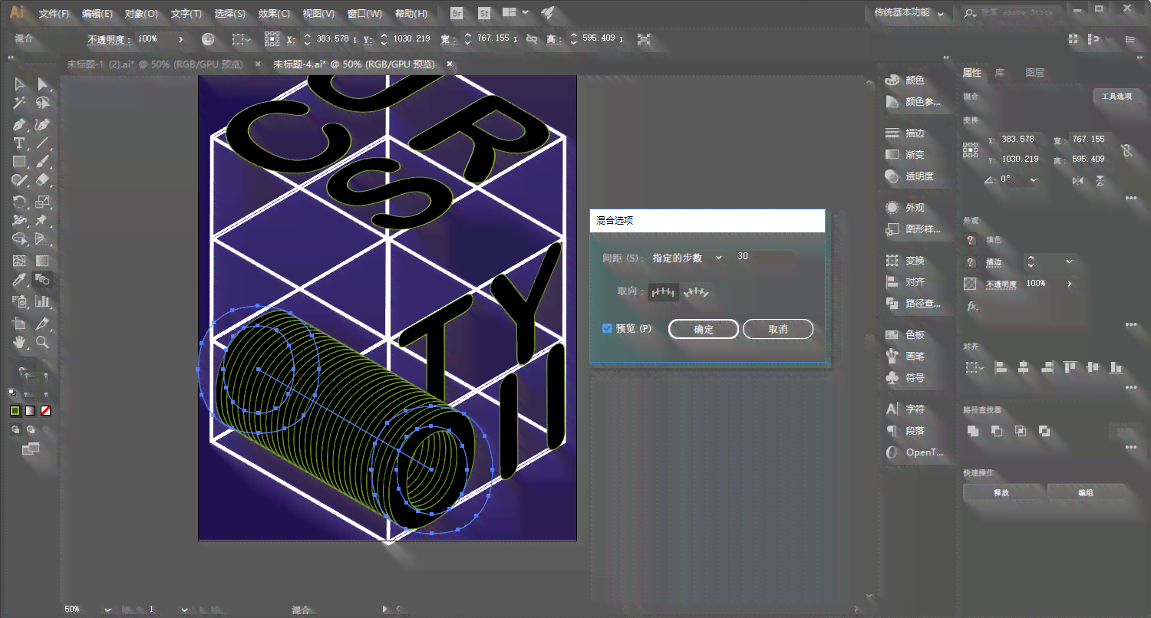This screenshot has height=618, width=1151.
Task: Pick the Eraser tool
Action: [43, 181]
